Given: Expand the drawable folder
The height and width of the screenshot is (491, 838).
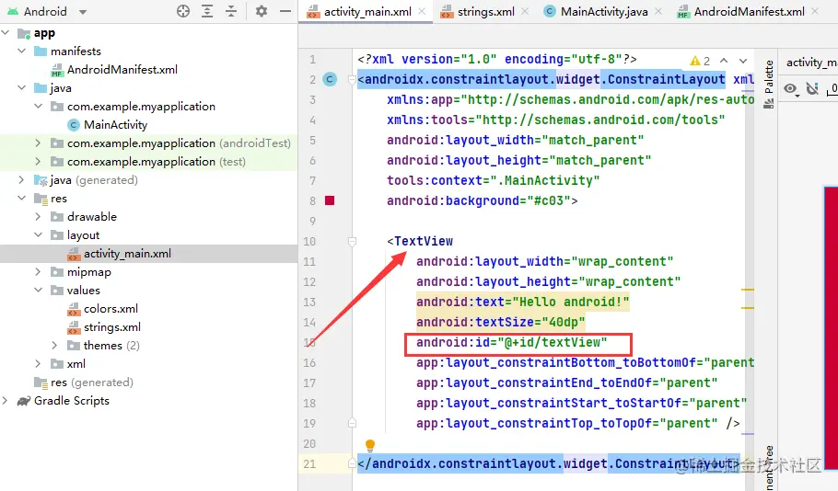Looking at the screenshot, I should click(38, 217).
